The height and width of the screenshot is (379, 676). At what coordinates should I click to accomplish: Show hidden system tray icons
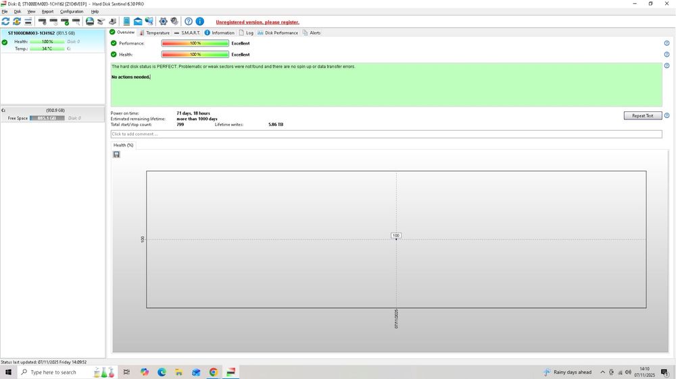(x=603, y=372)
